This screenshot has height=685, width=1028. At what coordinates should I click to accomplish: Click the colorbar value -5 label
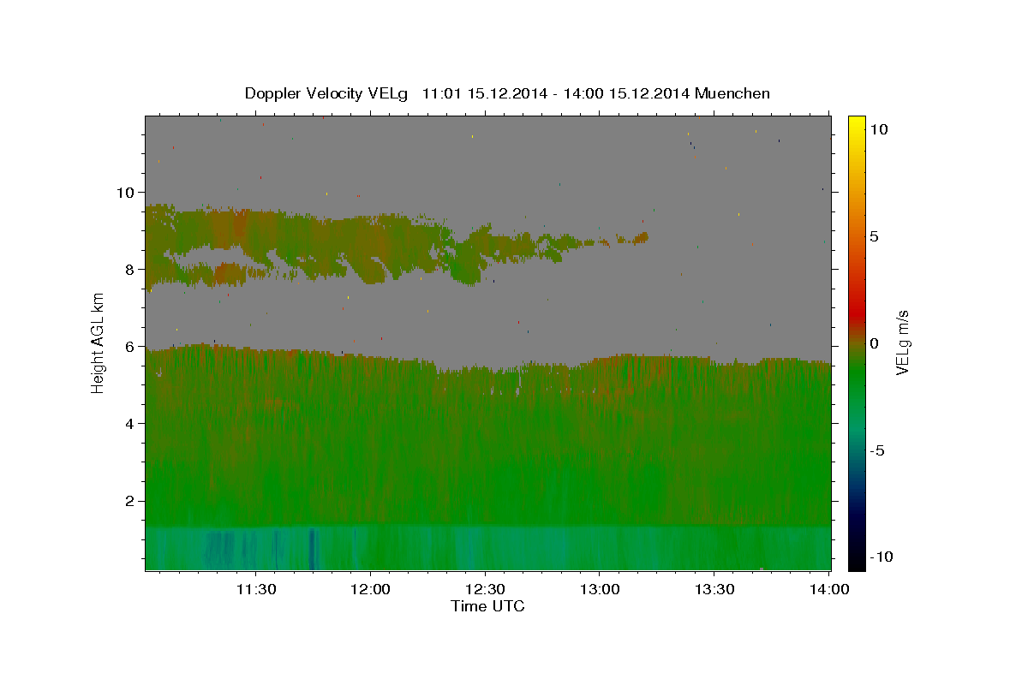point(876,450)
